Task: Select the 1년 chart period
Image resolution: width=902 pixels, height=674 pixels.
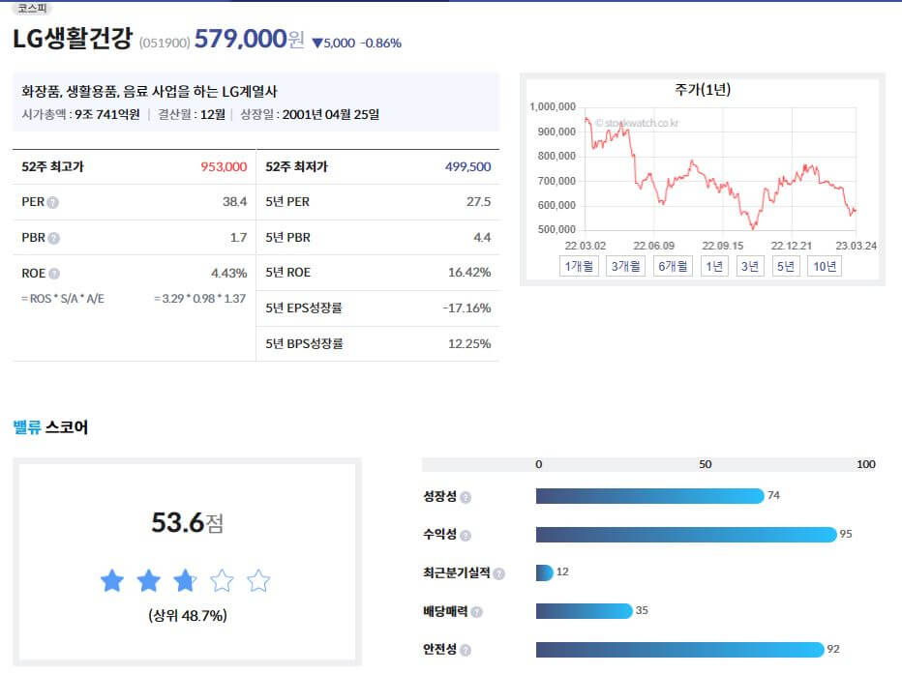Action: tap(714, 266)
